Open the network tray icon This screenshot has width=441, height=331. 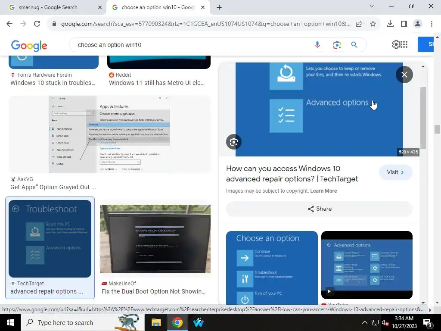[375, 322]
